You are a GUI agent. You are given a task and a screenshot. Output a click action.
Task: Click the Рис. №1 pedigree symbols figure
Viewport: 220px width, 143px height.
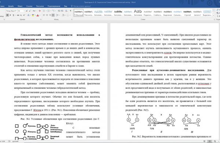pos(38,131)
